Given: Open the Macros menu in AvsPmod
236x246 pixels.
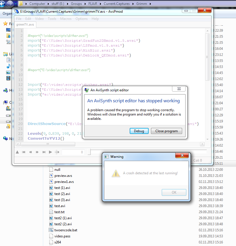Looking at the screenshot, I should click(x=66, y=19).
